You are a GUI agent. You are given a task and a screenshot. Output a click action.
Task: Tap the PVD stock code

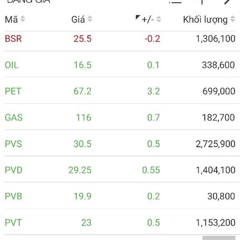pyautogui.click(x=14, y=170)
